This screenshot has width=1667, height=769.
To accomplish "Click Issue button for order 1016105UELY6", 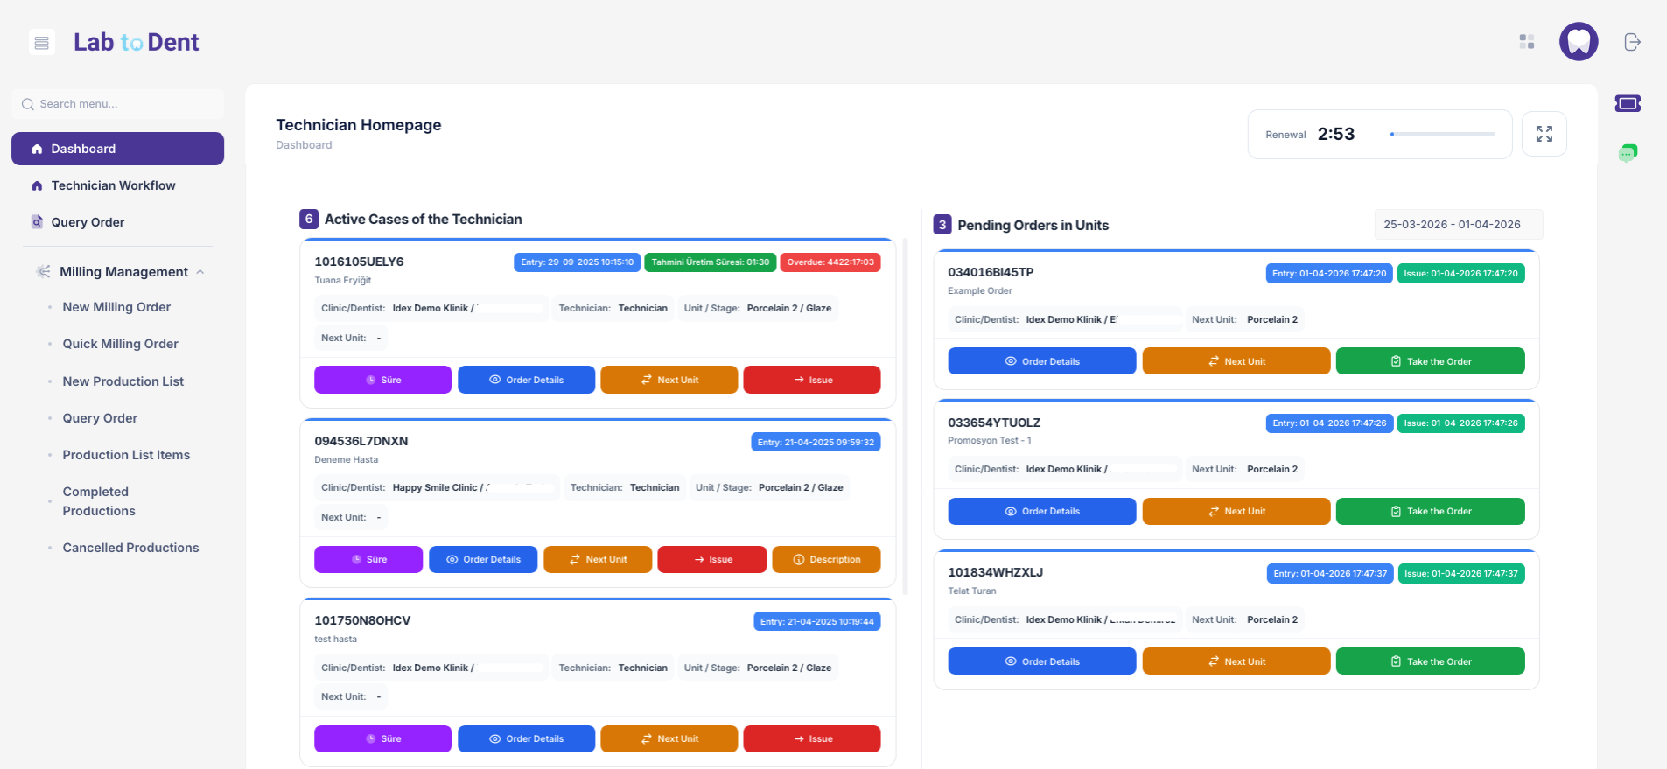I will coord(812,380).
